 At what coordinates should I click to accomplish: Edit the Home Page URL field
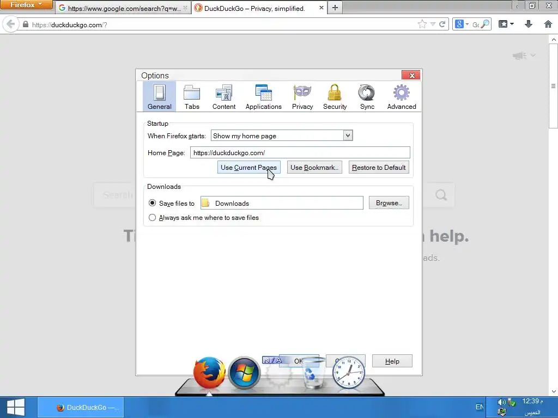click(300, 152)
